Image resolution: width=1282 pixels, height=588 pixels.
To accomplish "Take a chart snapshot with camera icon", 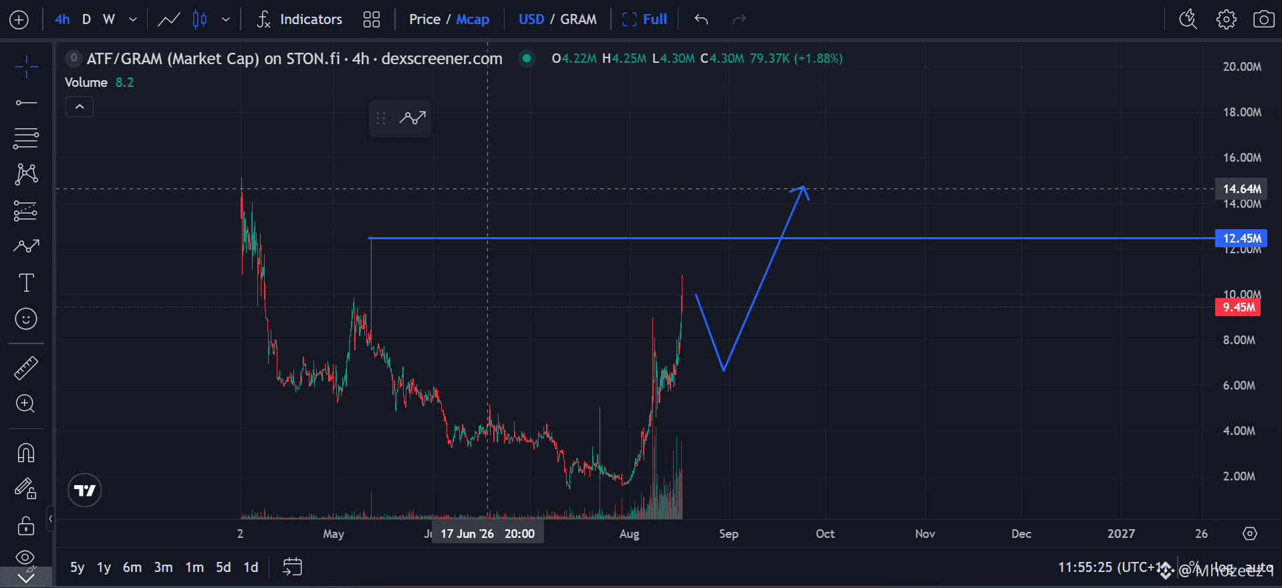I will click(1263, 19).
